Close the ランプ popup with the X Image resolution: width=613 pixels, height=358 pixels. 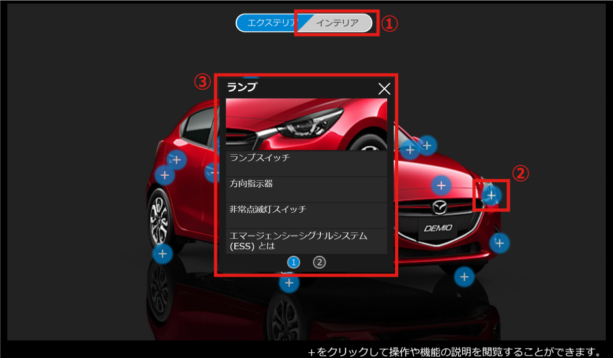(384, 89)
